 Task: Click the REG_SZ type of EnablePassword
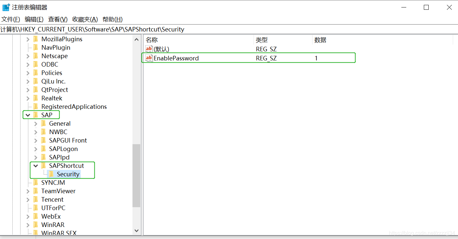266,58
